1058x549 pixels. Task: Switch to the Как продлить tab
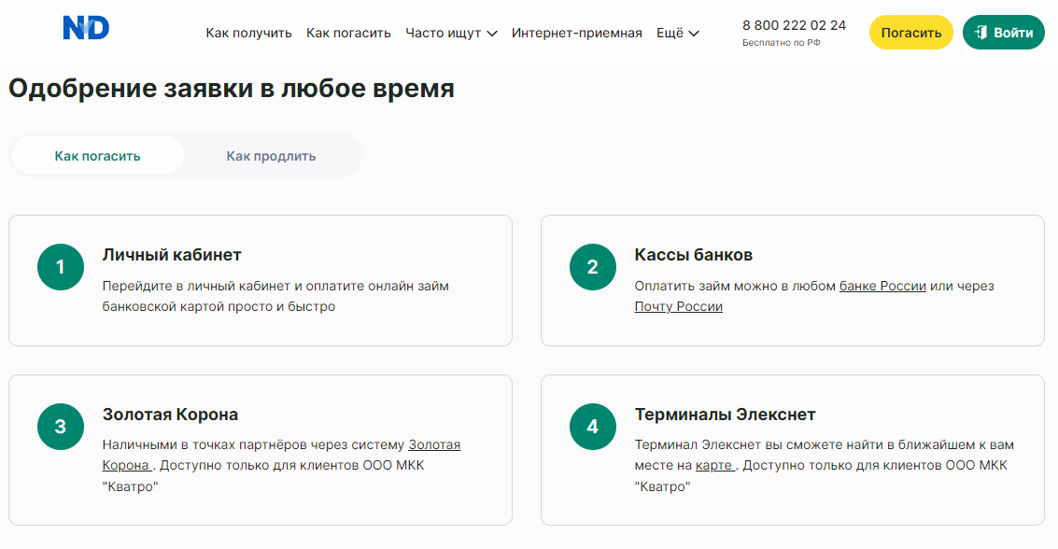(x=271, y=156)
